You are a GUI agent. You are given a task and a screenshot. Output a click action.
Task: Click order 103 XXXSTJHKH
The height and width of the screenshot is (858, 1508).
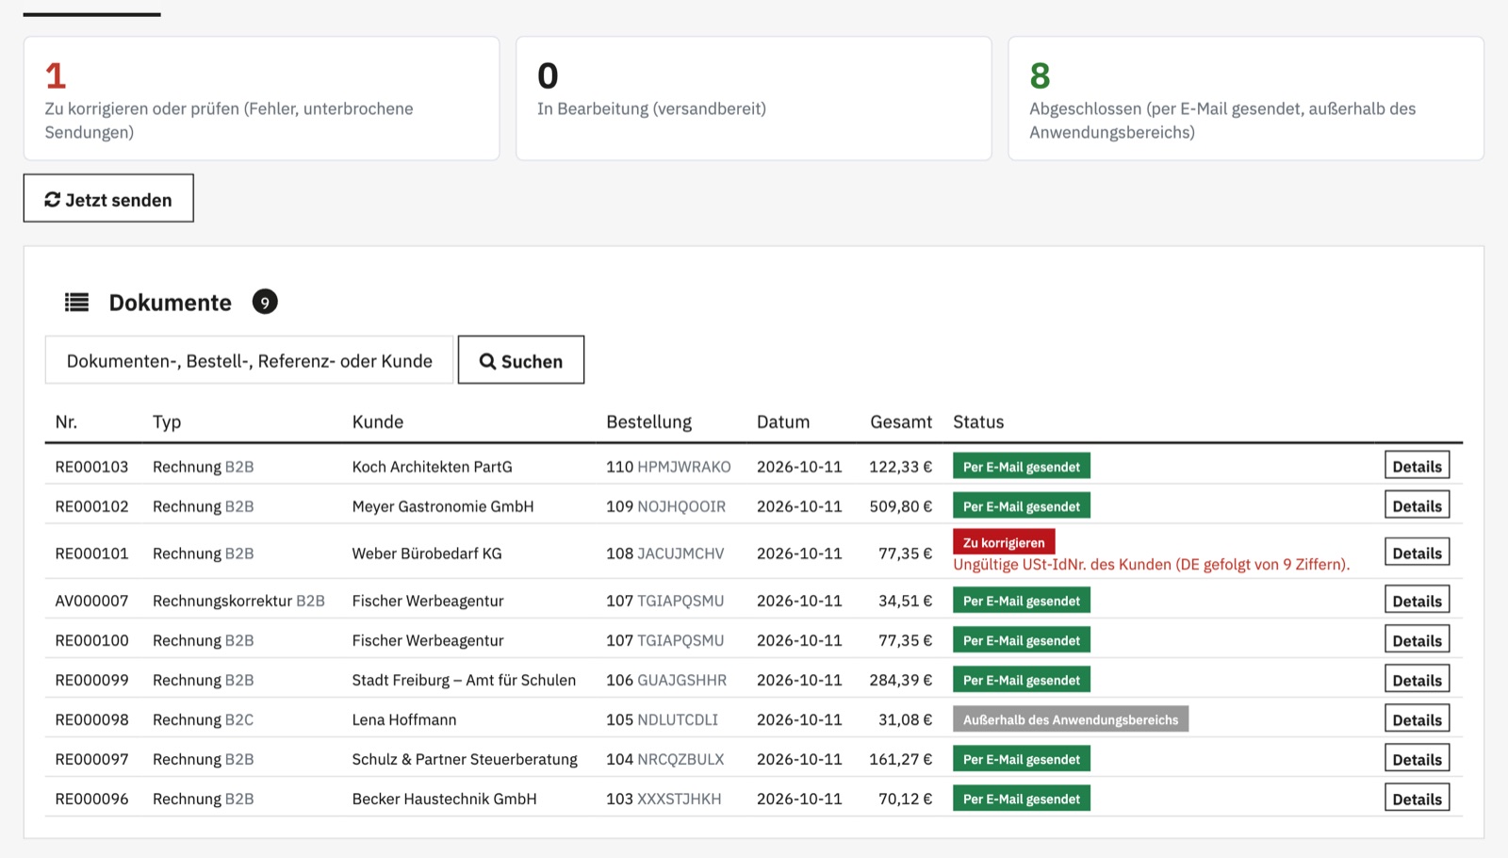[x=664, y=799]
